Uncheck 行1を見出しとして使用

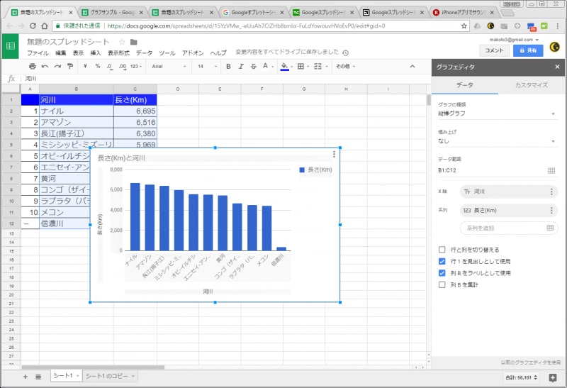442,261
